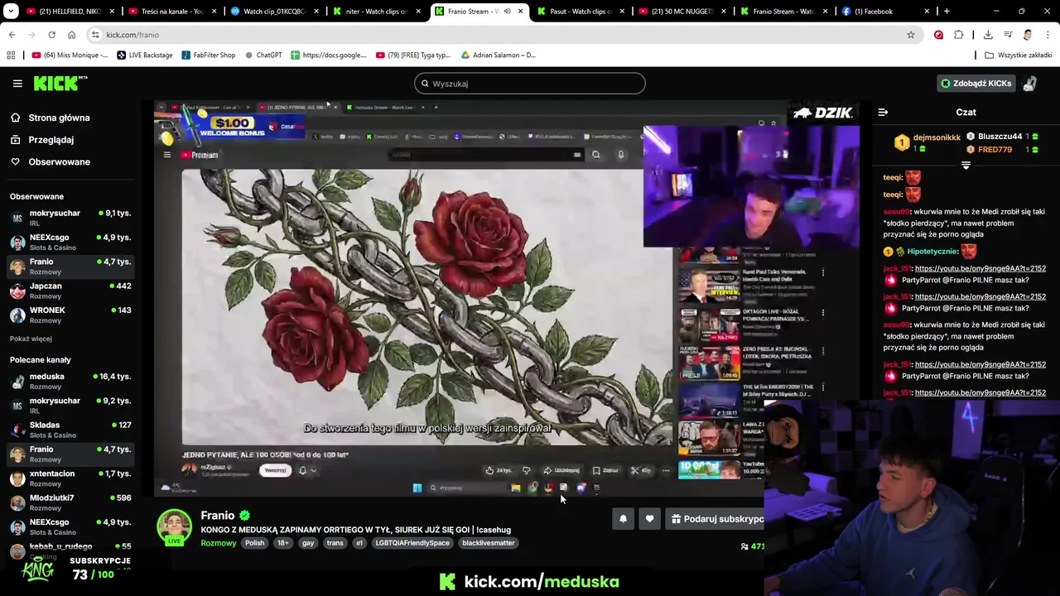Open the Extensions puzzle icon
This screenshot has height=596, width=1060.
tap(958, 35)
